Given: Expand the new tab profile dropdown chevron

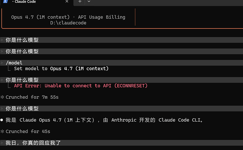Looking at the screenshot, I should pyautogui.click(x=89, y=1).
